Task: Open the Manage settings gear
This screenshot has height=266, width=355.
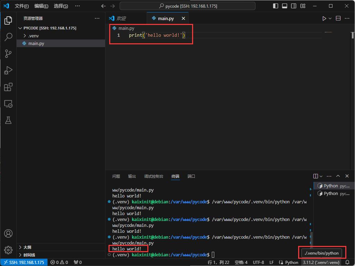Action: pyautogui.click(x=8, y=250)
